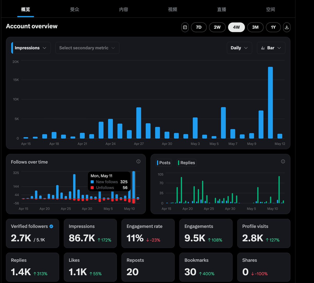Click the Follows over time title
The width and height of the screenshot is (314, 283).
click(x=29, y=162)
